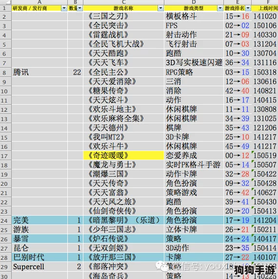This screenshot has width=278, height=279.
Task: Click the launch date cell 150519
Action: pos(265,156)
